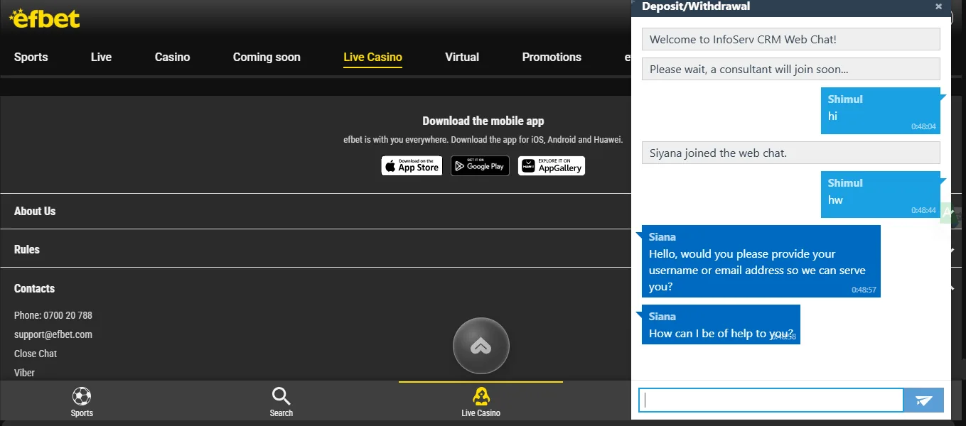Click Siana's message requesting username or email
This screenshot has width=966, height=426.
pyautogui.click(x=761, y=261)
